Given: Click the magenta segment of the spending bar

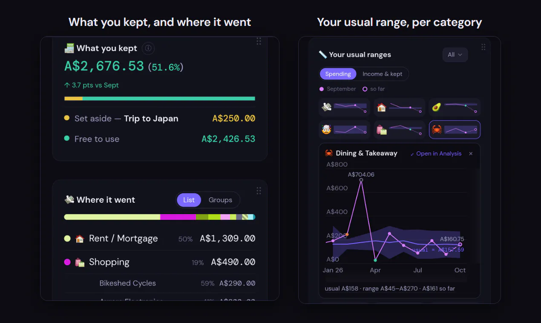Looking at the screenshot, I should [178, 217].
